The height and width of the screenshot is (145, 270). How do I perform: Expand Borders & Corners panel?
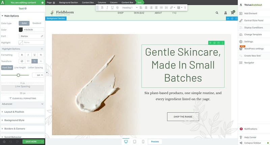(23, 129)
